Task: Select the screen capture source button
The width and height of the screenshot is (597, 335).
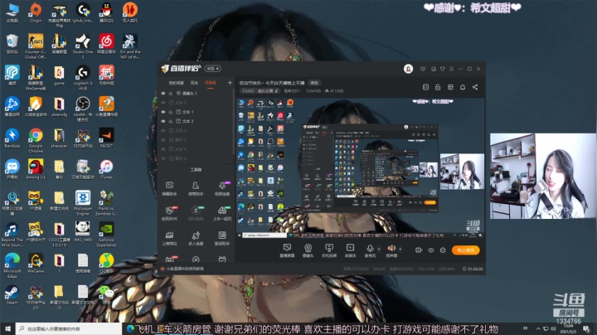Action: (x=287, y=250)
